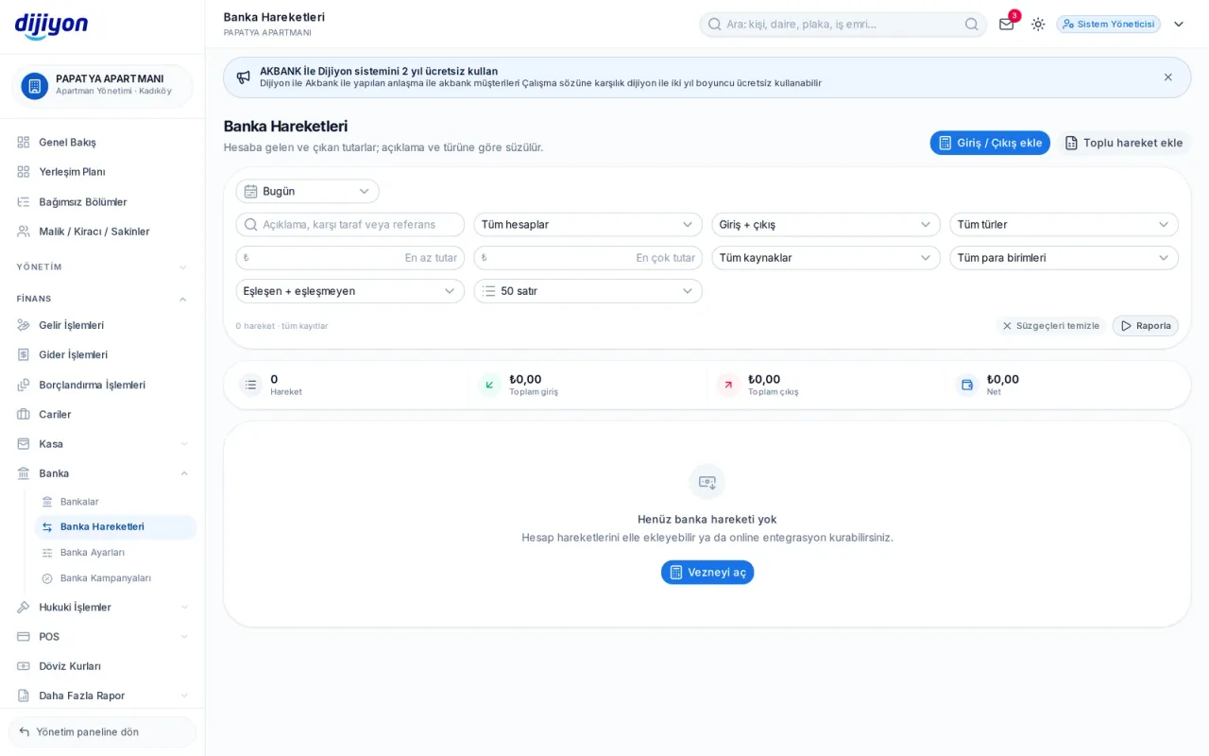Open the 50 satır rows dropdown
This screenshot has width=1209, height=756.
tap(587, 290)
